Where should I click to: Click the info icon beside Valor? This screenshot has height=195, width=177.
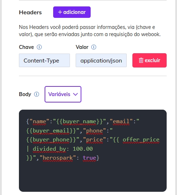[93, 47]
